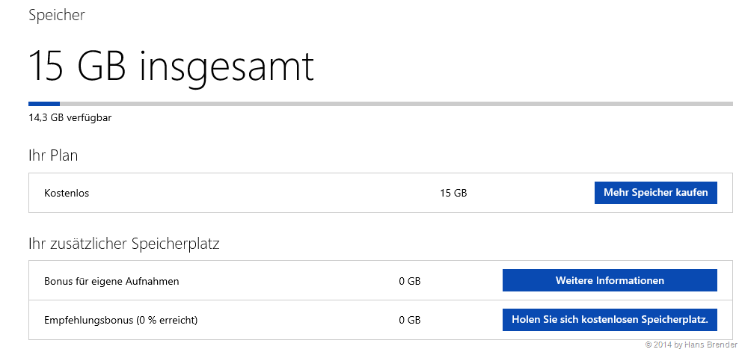Click the gray unused portion of storage bar
The width and height of the screenshot is (739, 349).
coord(396,103)
